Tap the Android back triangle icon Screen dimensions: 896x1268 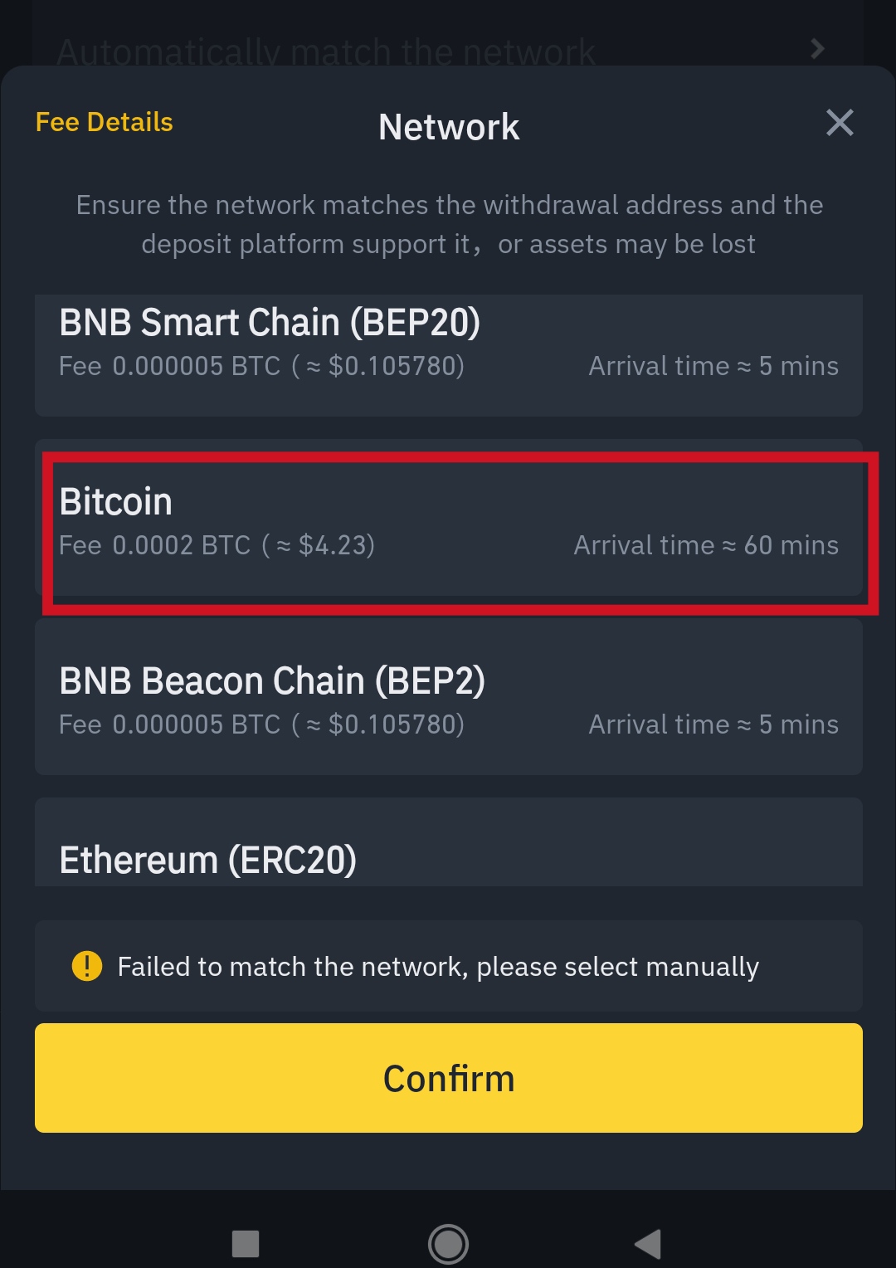click(648, 1244)
